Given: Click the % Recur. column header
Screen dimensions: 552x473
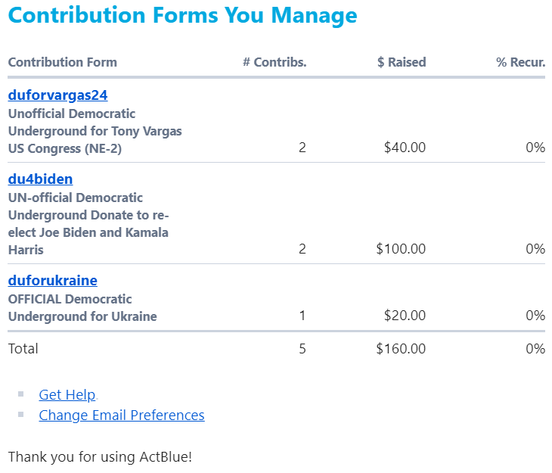Looking at the screenshot, I should click(x=520, y=62).
